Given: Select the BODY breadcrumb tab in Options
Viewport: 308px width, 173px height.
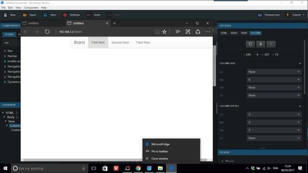Looking at the screenshot, I should click(234, 33).
